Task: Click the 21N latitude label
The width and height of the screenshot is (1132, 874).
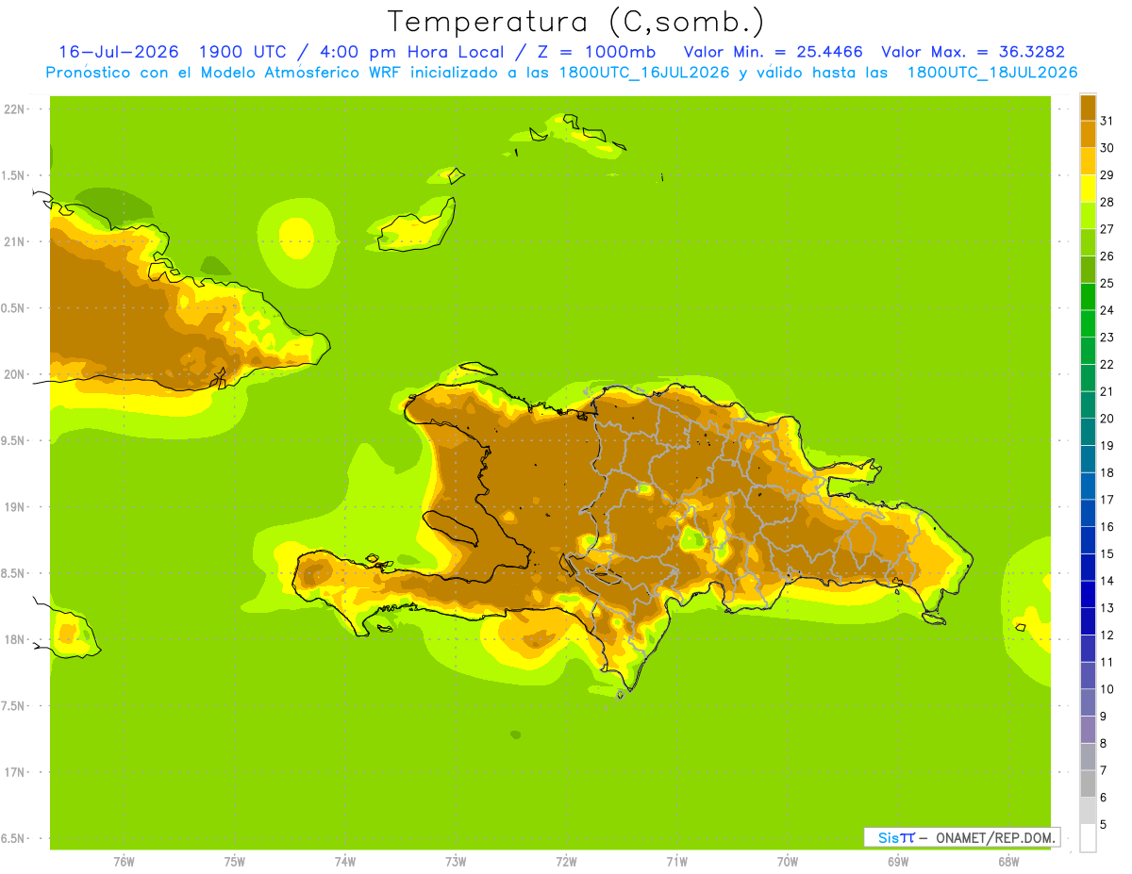Action: 14,242
